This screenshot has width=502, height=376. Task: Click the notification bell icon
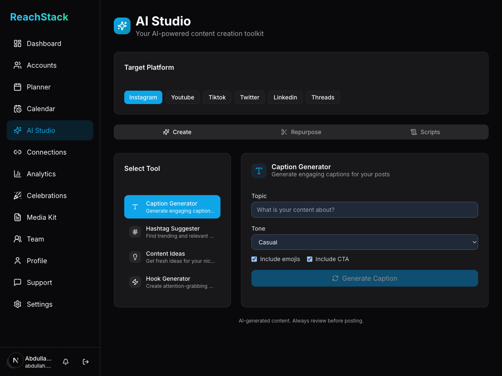pos(65,362)
